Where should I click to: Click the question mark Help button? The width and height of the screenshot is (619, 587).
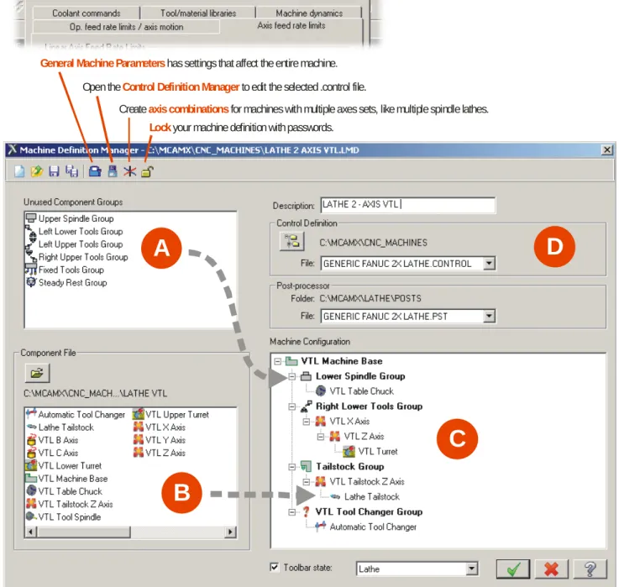coord(590,569)
